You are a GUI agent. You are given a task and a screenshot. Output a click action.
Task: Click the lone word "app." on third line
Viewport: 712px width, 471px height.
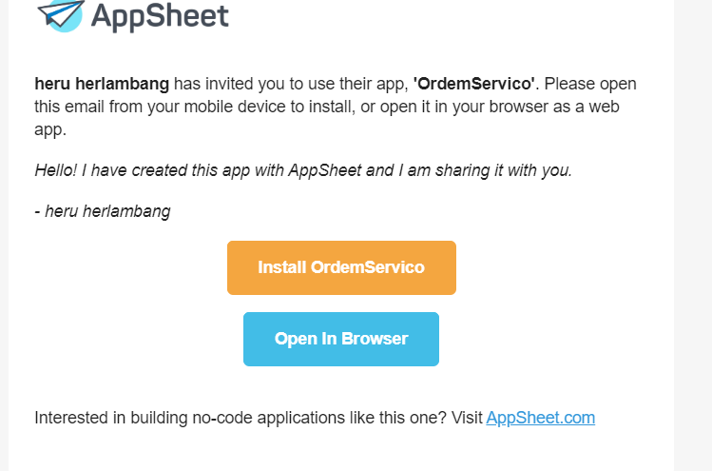pos(50,130)
